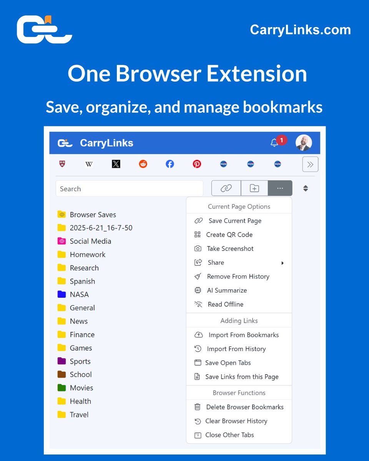
Task: Toggle the three-dots more options button
Action: (280, 188)
